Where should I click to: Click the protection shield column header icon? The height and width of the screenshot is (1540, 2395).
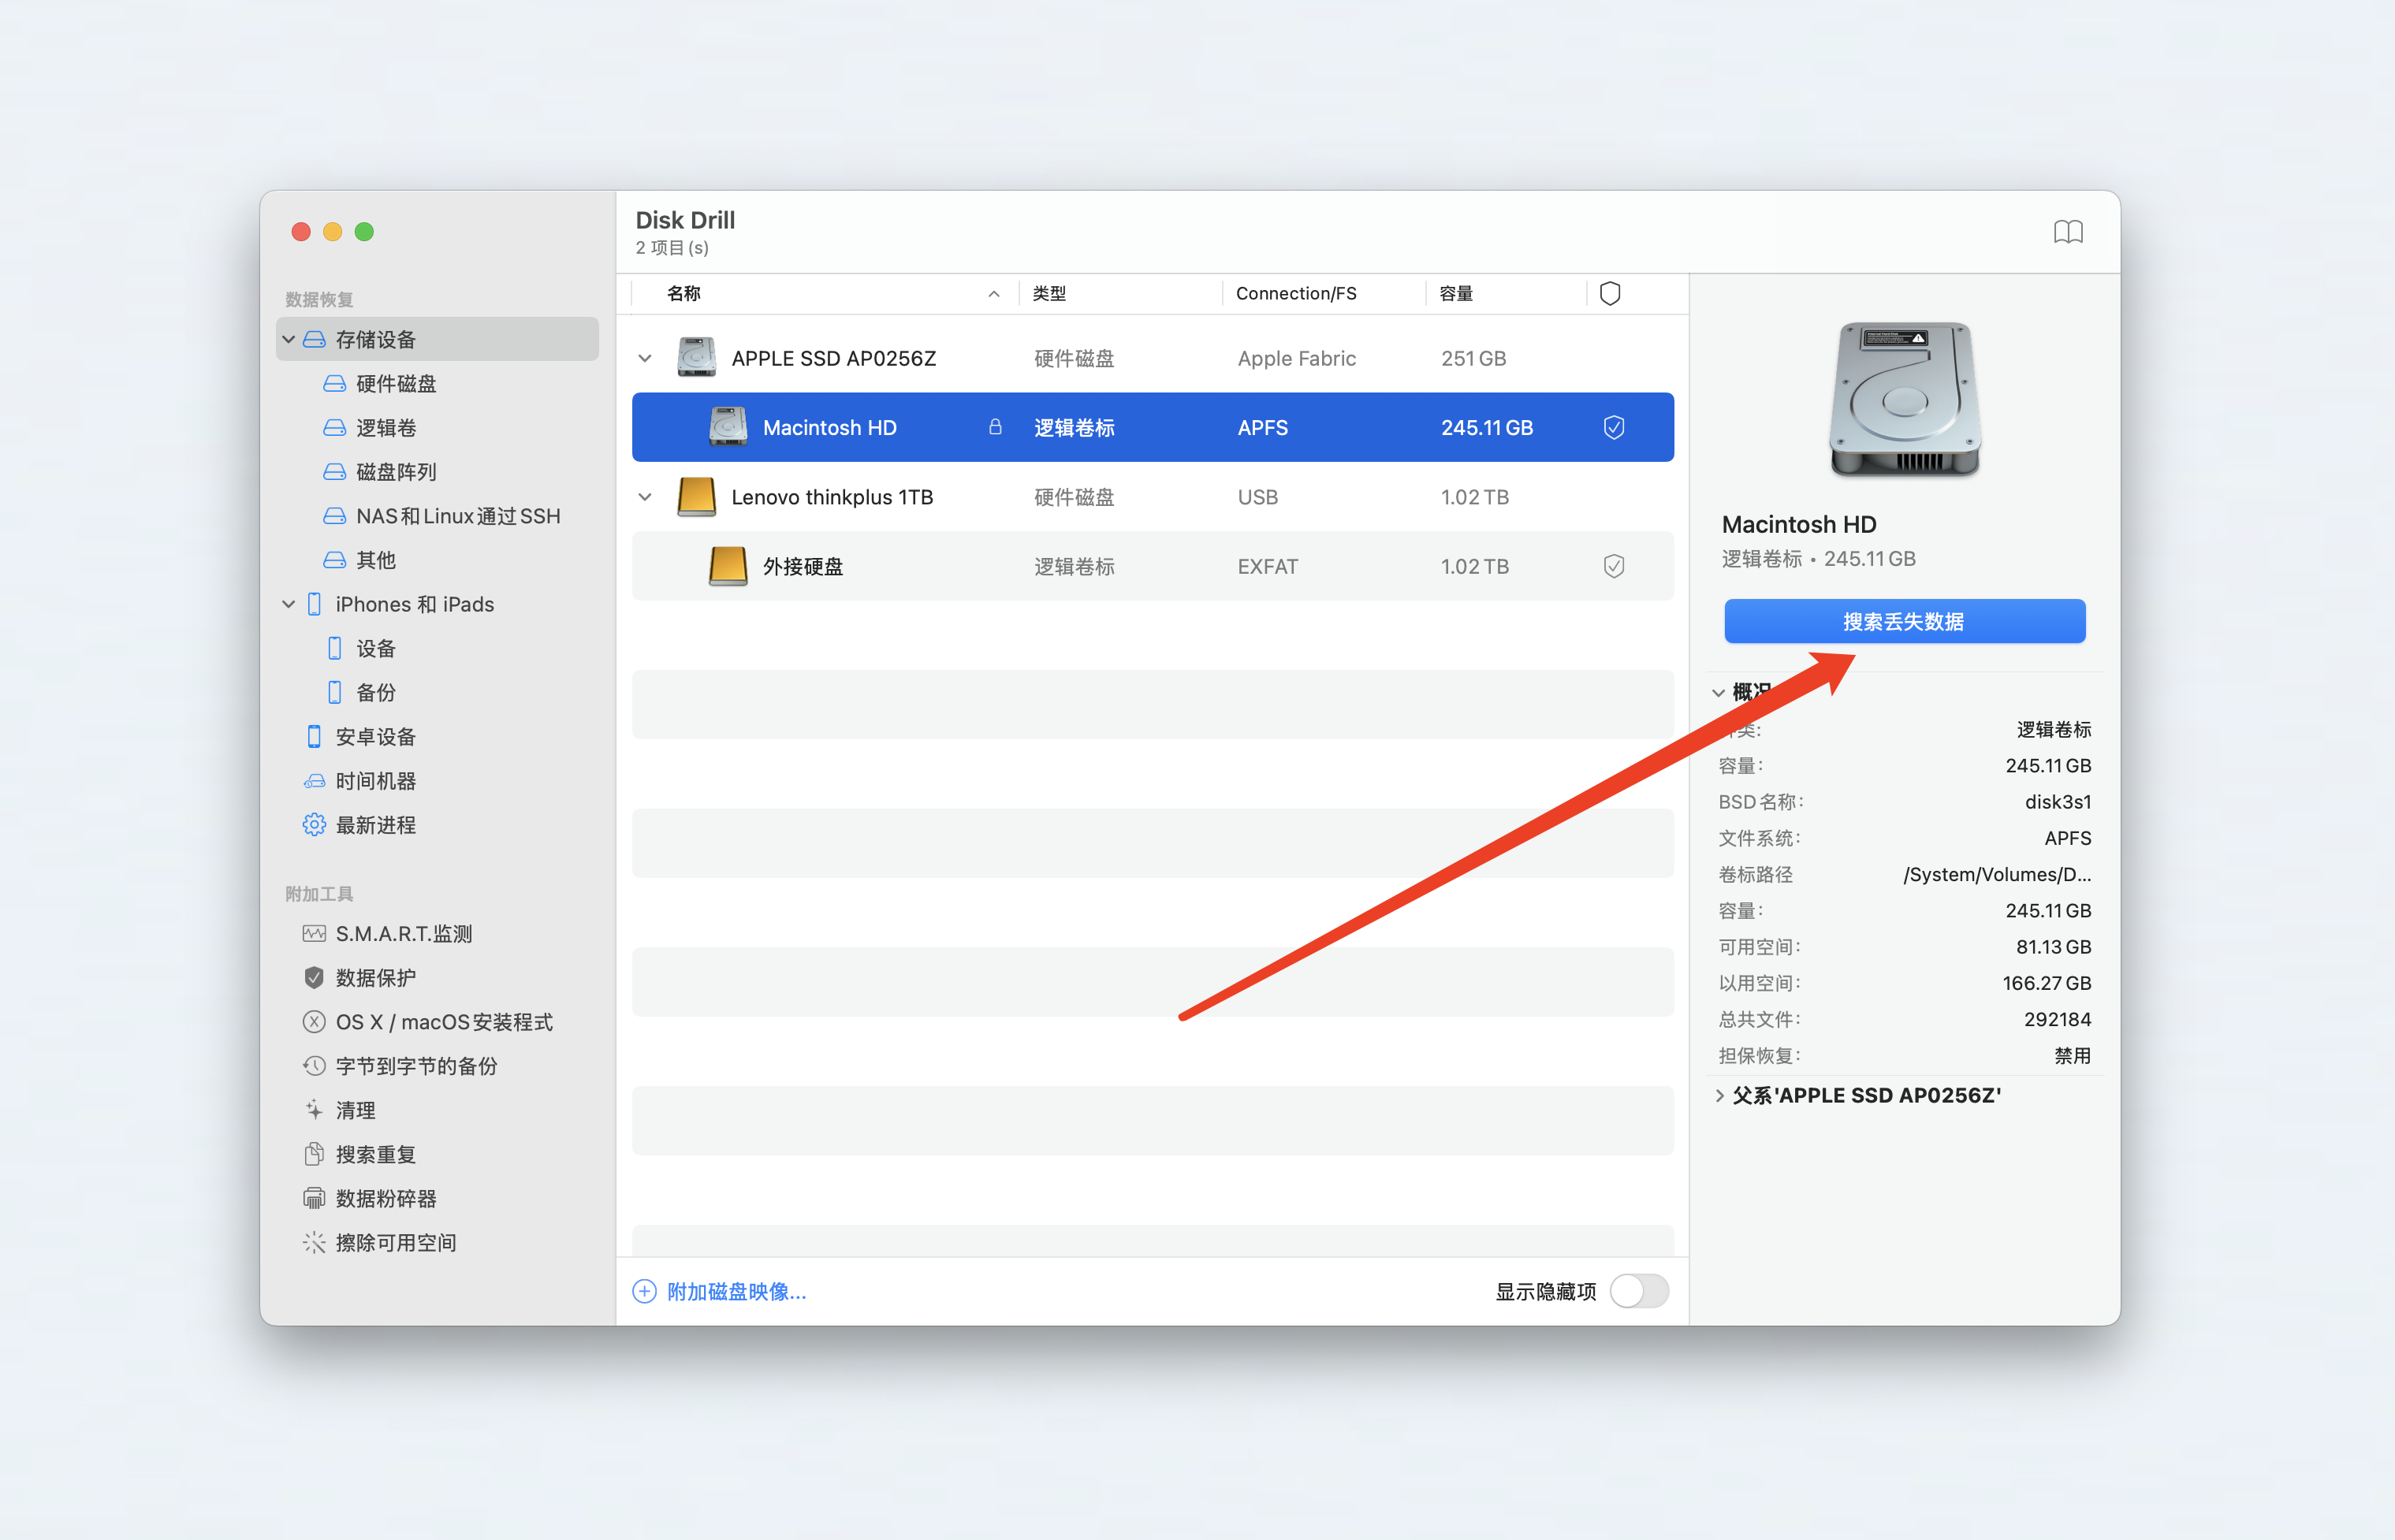1609,293
